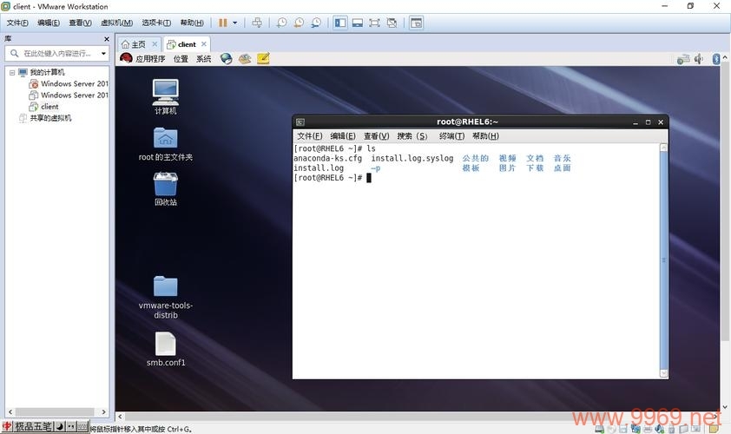Open terminal 搜索(S) menu
731x434 pixels.
coord(412,136)
